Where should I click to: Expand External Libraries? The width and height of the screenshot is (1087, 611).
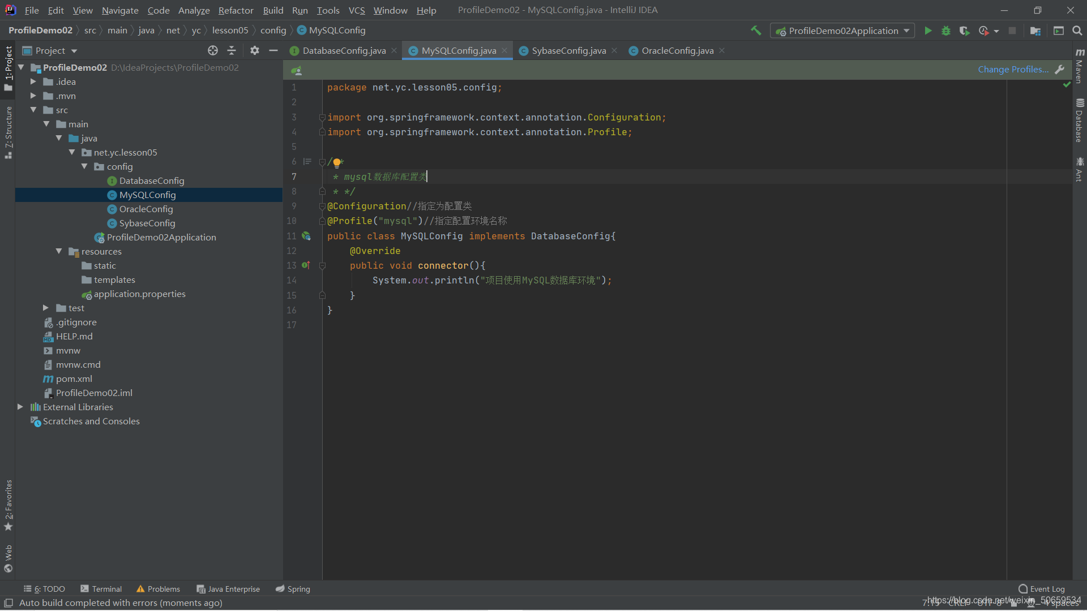(20, 407)
